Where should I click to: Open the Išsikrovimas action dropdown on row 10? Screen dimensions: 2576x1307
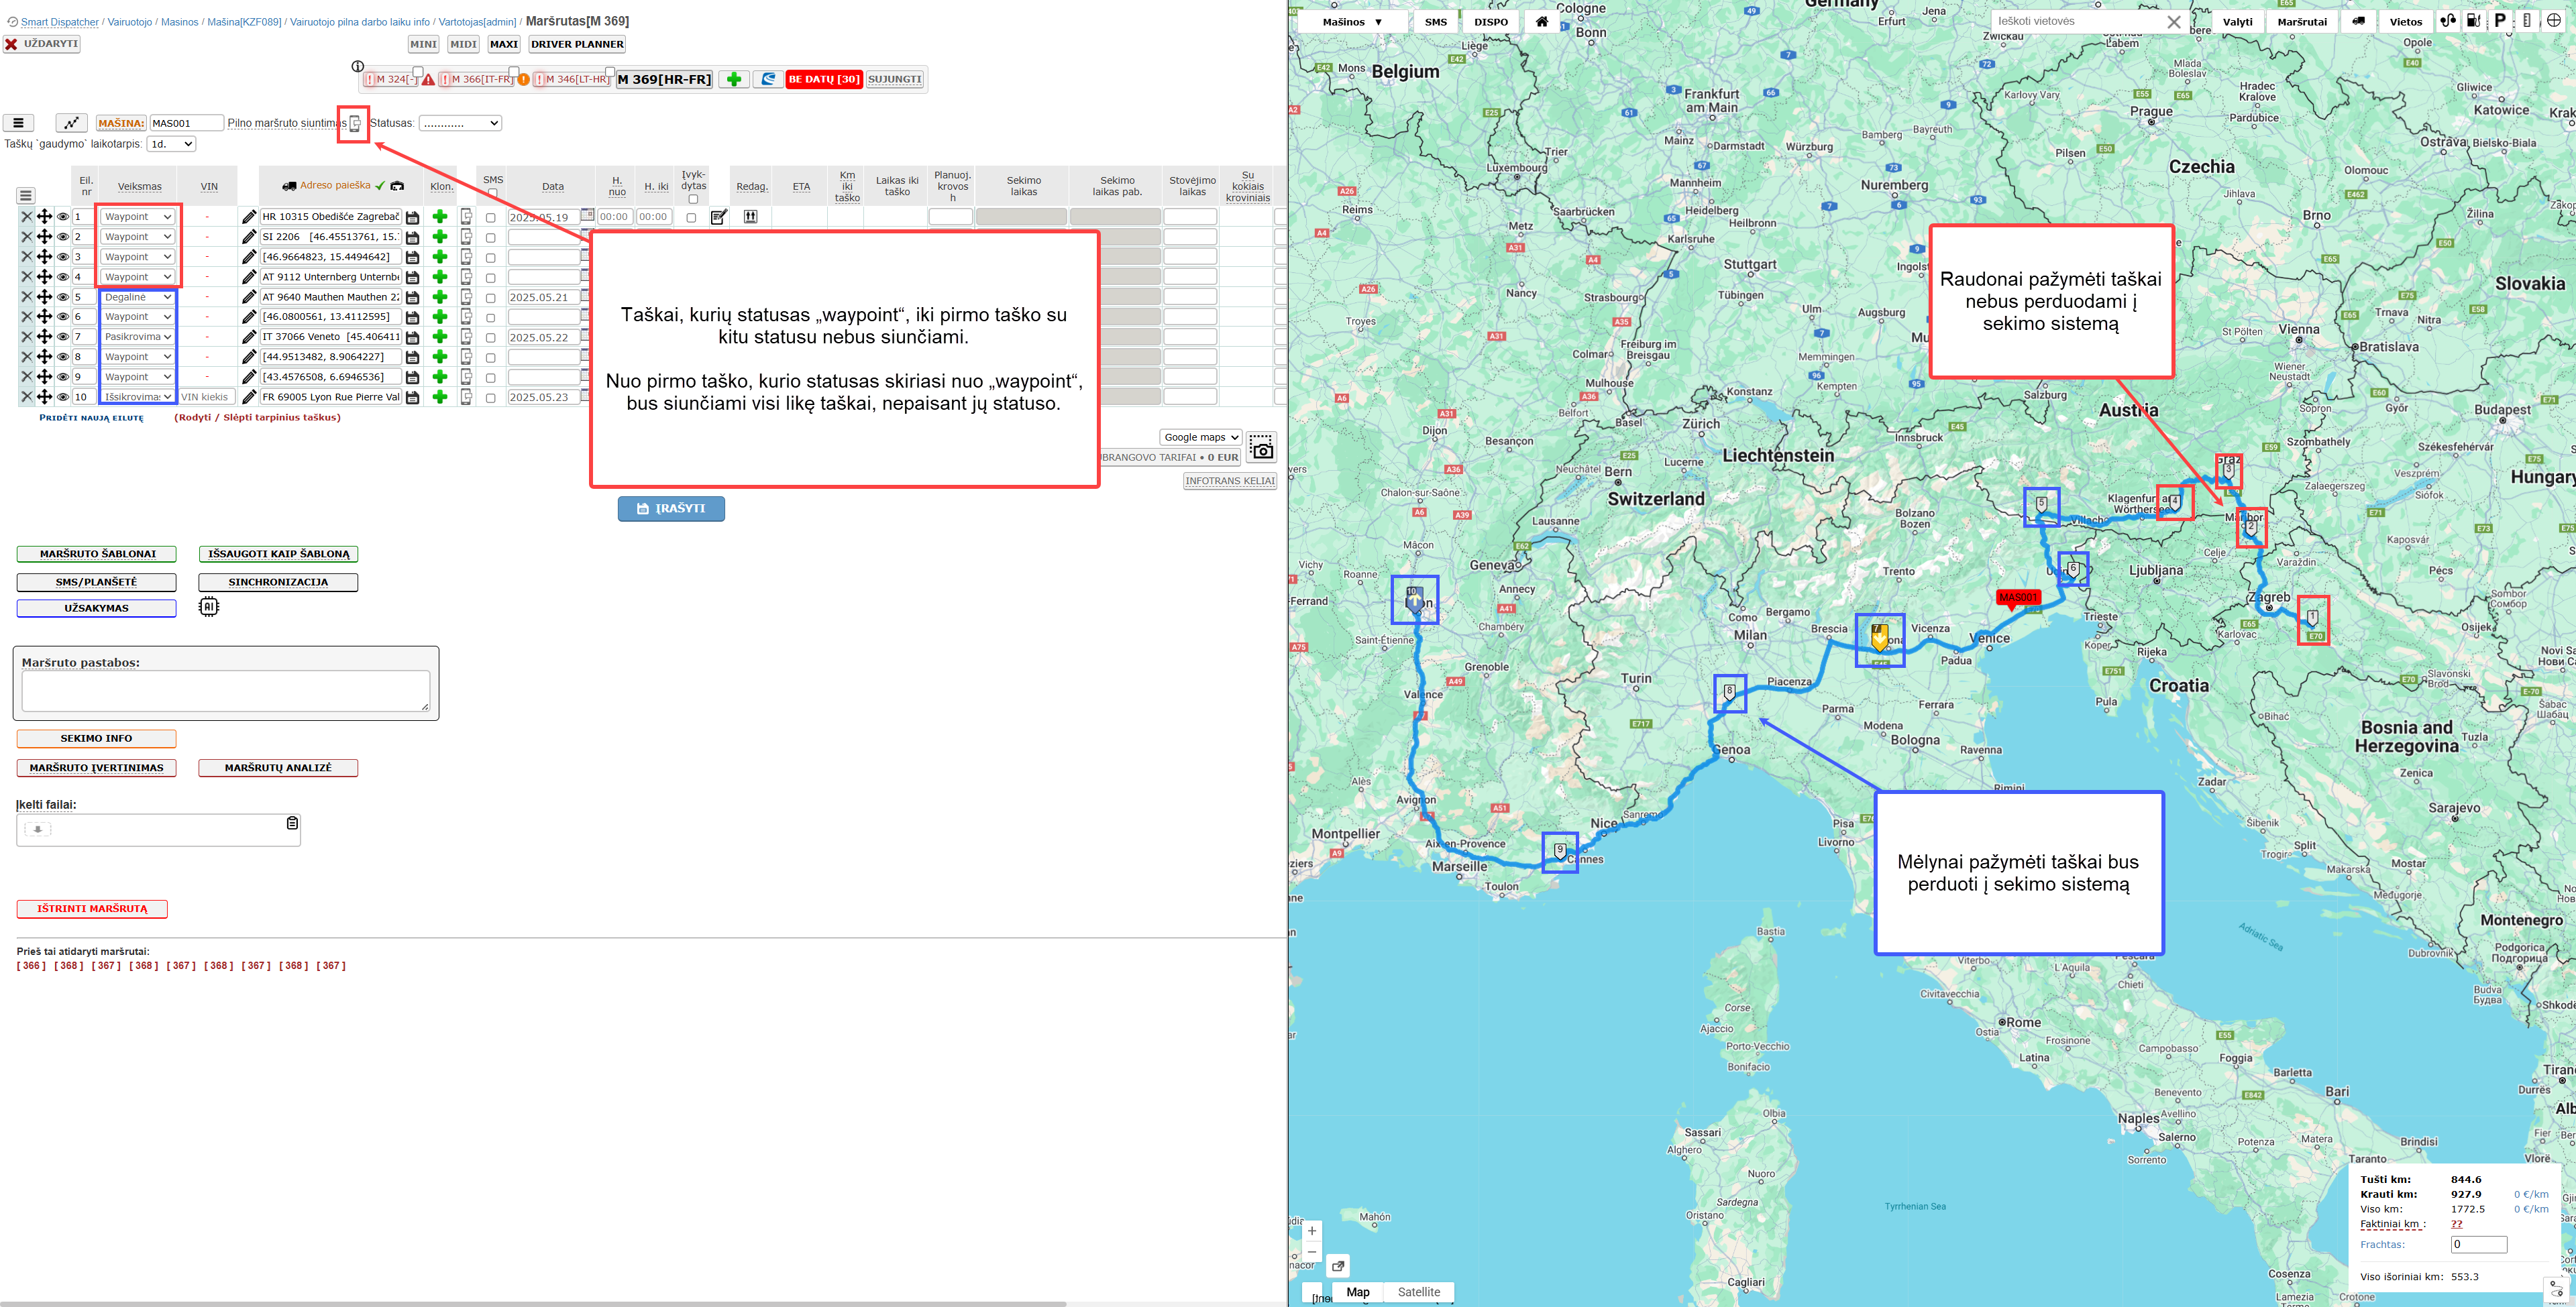(x=138, y=397)
